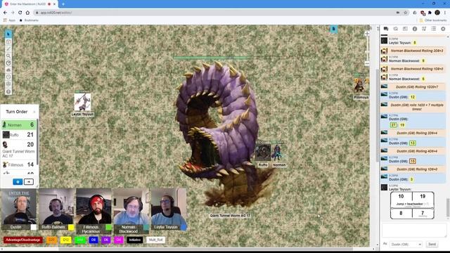Advance to next turn arrow button
The height and width of the screenshot is (253, 450).
coord(28,182)
